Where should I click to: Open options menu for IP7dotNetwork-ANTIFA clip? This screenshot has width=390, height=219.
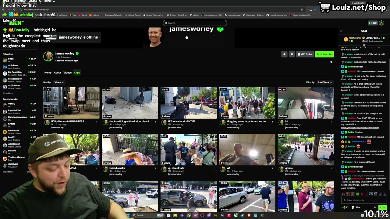tap(214, 121)
